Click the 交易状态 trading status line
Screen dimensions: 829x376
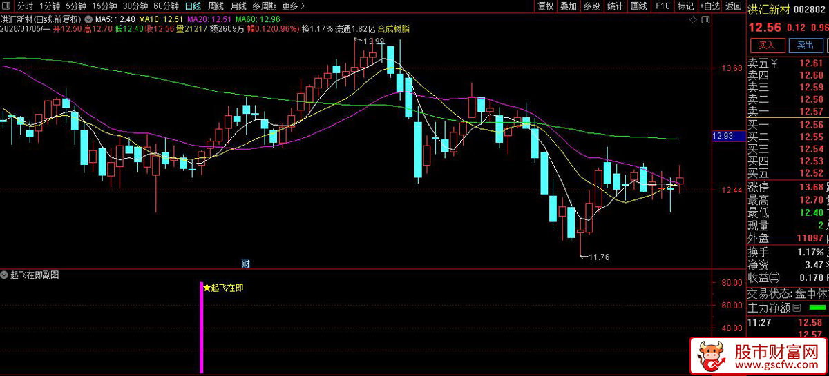[x=787, y=293]
